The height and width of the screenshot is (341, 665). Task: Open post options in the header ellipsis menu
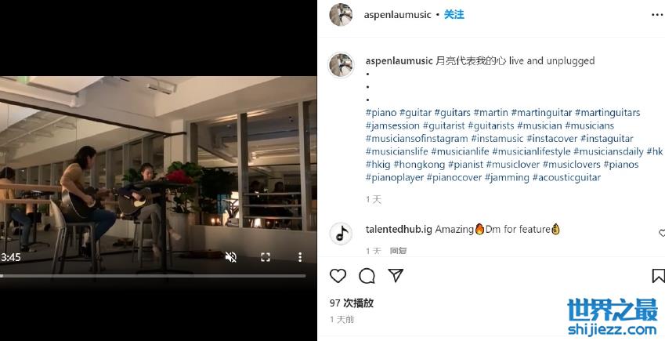pyautogui.click(x=657, y=15)
